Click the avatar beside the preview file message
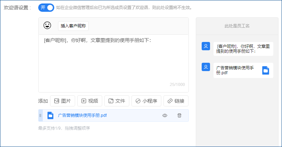282x147 pixels. tap(206, 67)
